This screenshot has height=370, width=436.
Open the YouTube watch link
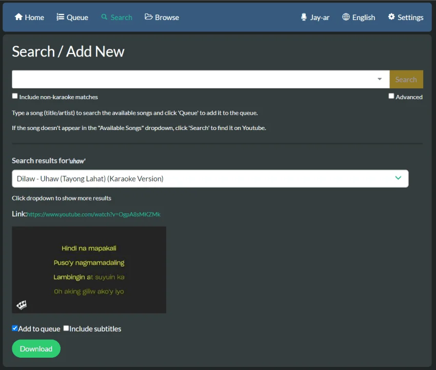point(94,214)
